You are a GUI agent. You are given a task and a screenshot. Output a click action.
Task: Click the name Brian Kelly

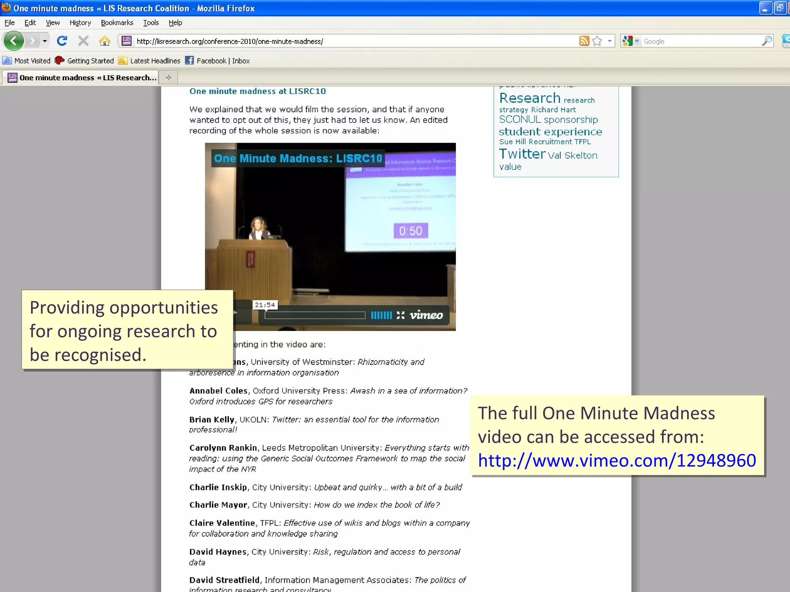pos(212,419)
